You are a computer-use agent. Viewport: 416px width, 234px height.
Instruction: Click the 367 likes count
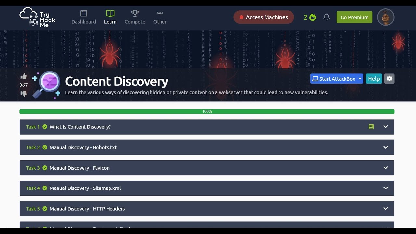tap(24, 85)
